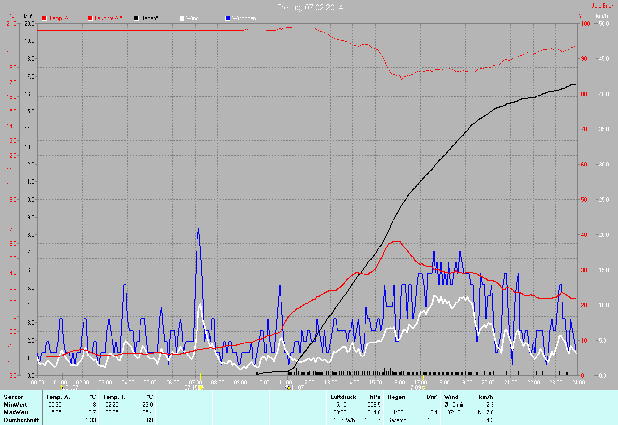Click the 'Windböen' legend label
The width and height of the screenshot is (618, 425).
[244, 18]
